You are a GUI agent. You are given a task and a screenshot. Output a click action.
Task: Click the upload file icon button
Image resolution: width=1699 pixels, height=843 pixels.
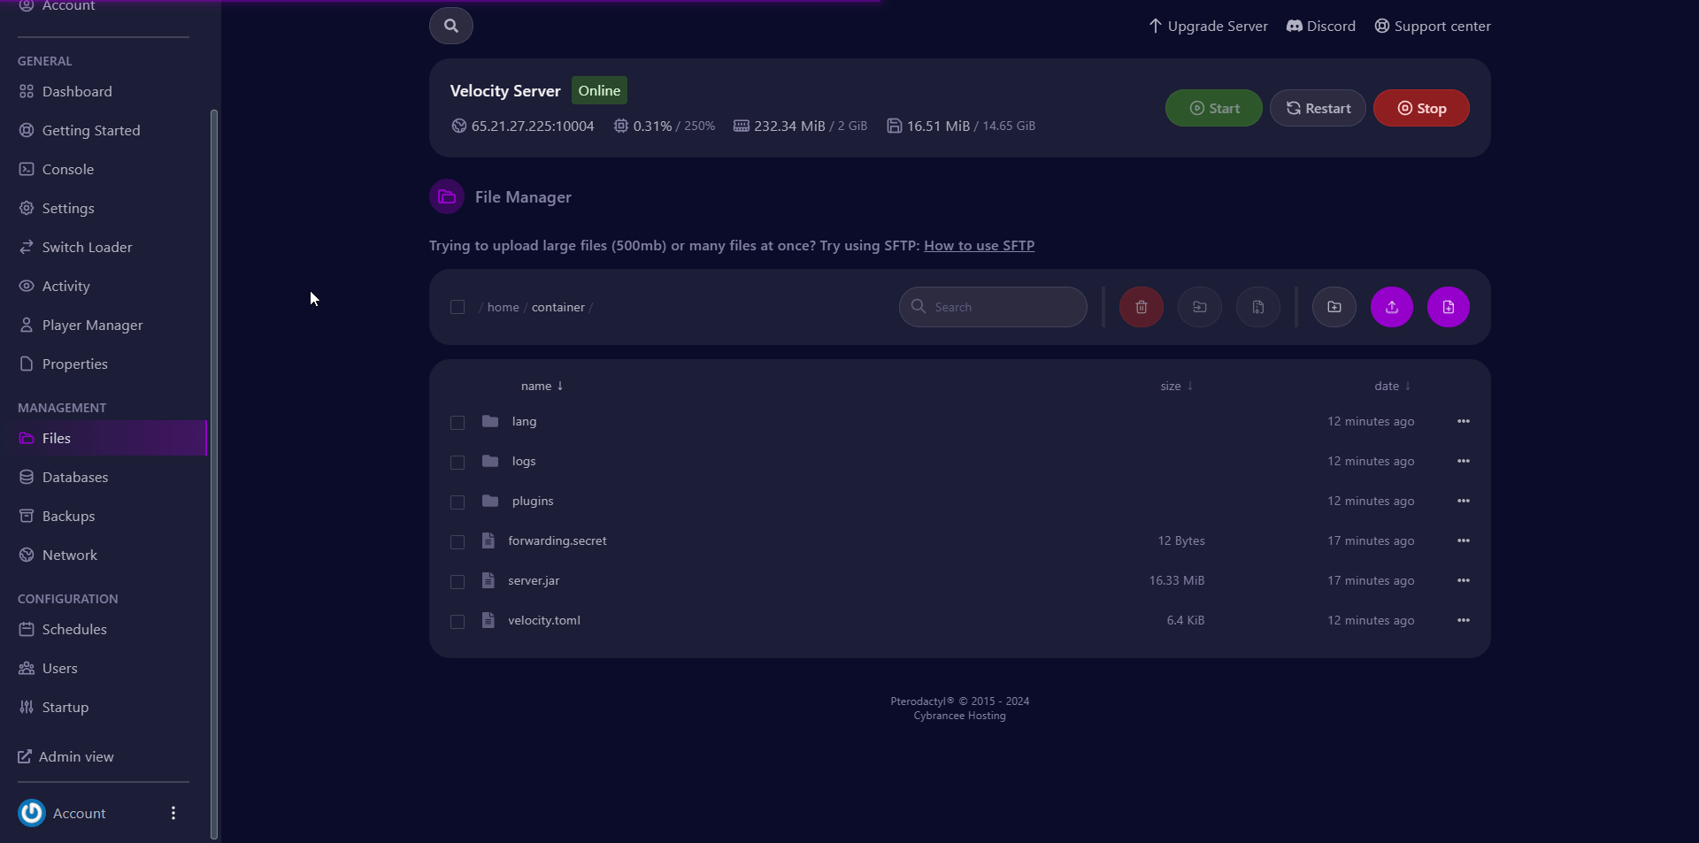point(1391,307)
